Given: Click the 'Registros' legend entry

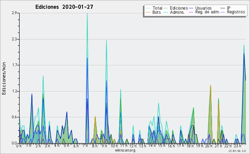Looking at the screenshot, I should pos(236,12).
